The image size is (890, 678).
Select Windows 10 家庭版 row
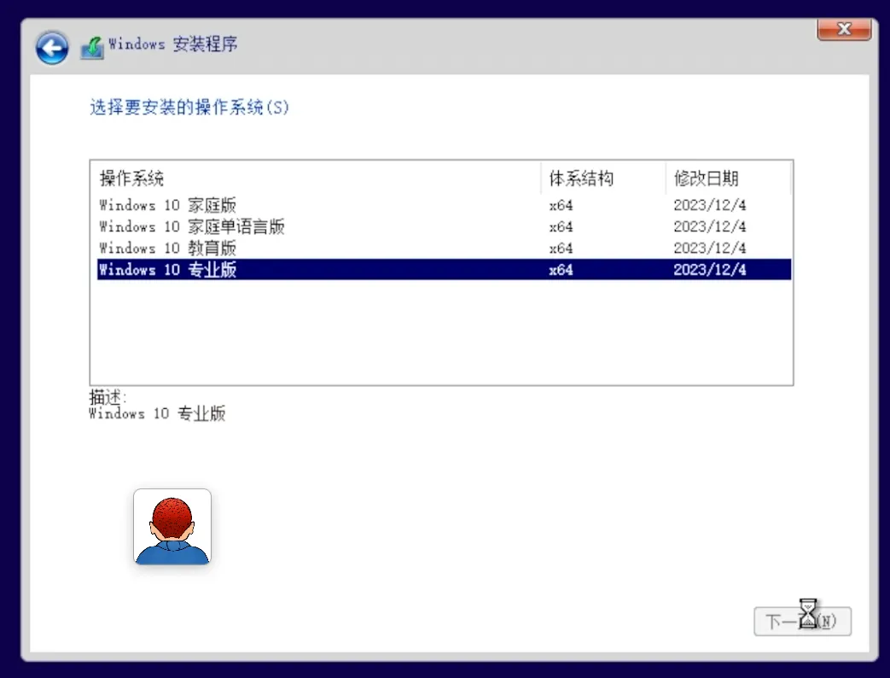point(444,205)
